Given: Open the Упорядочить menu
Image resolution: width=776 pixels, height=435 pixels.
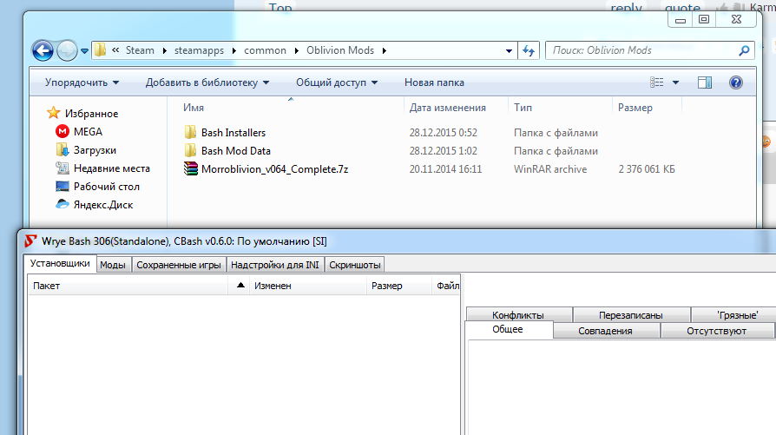Looking at the screenshot, I should click(82, 82).
